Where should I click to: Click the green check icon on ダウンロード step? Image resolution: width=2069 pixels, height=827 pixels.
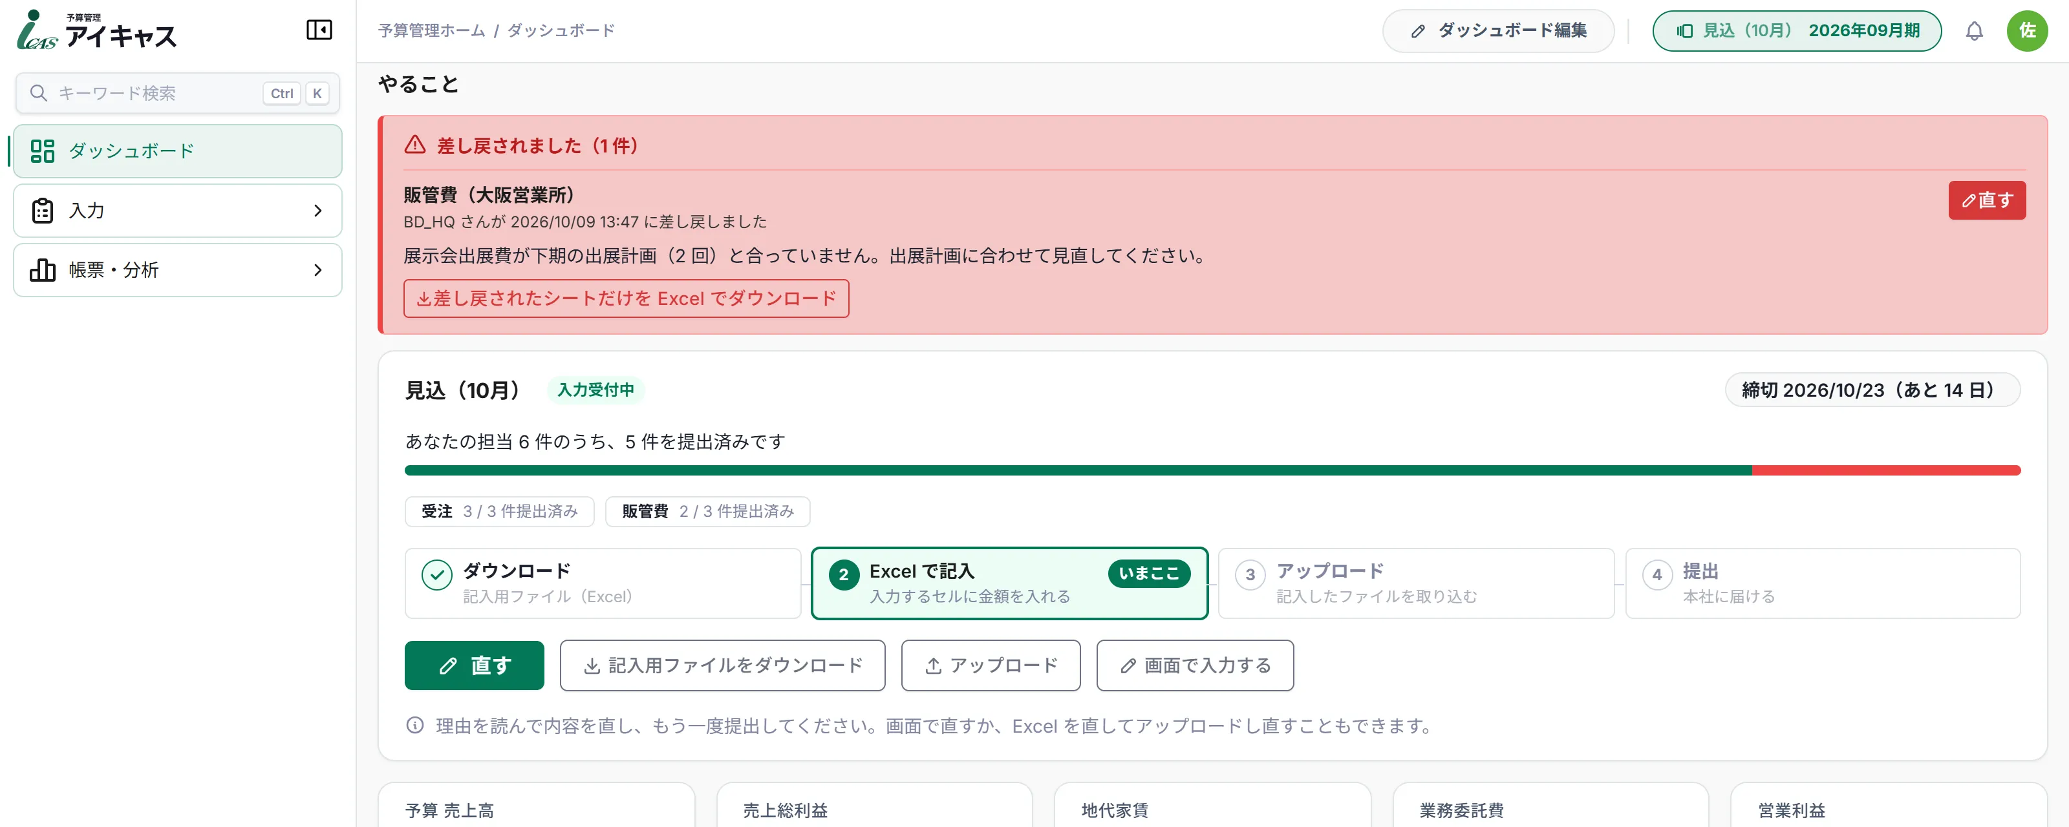[x=437, y=574]
